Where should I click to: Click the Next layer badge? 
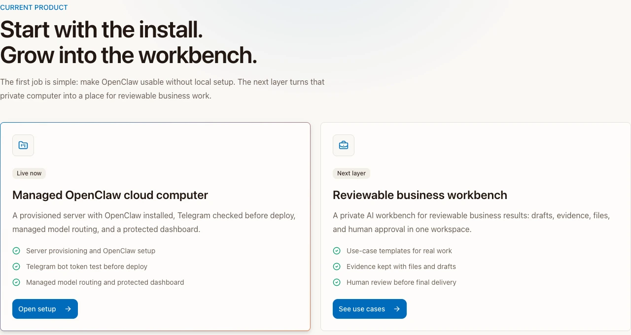[x=351, y=173]
